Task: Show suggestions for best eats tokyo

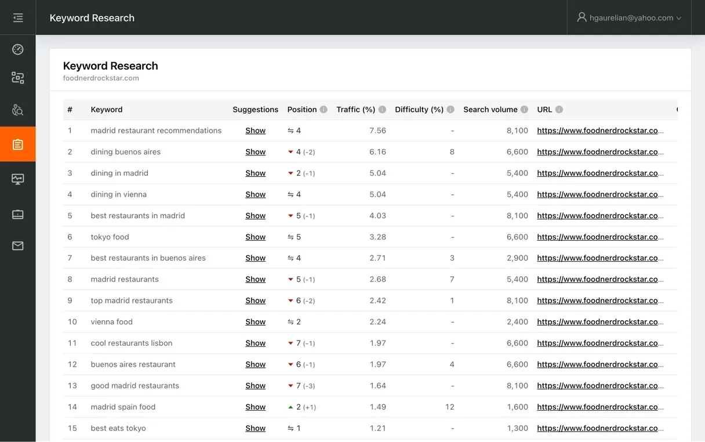Action: 255,428
